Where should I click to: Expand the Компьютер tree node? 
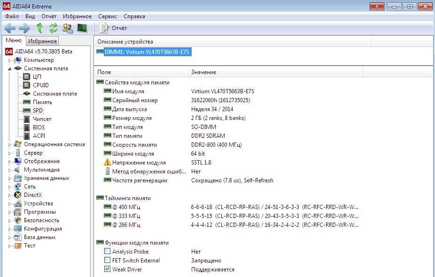[x=9, y=60]
